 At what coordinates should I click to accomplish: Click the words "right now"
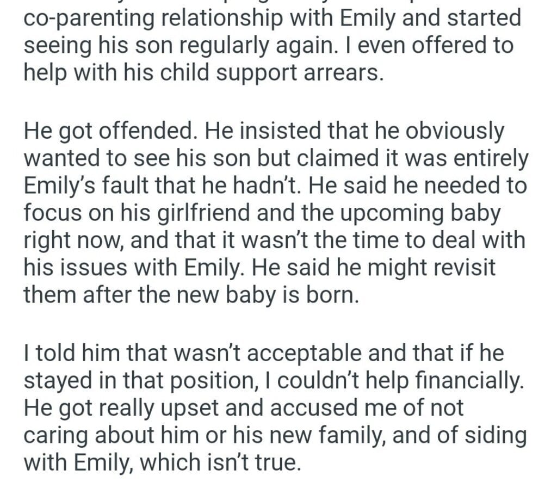pos(71,239)
